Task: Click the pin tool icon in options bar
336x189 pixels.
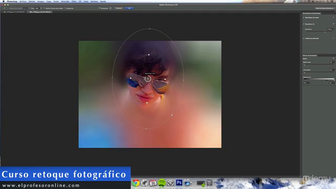Action: 5,8
